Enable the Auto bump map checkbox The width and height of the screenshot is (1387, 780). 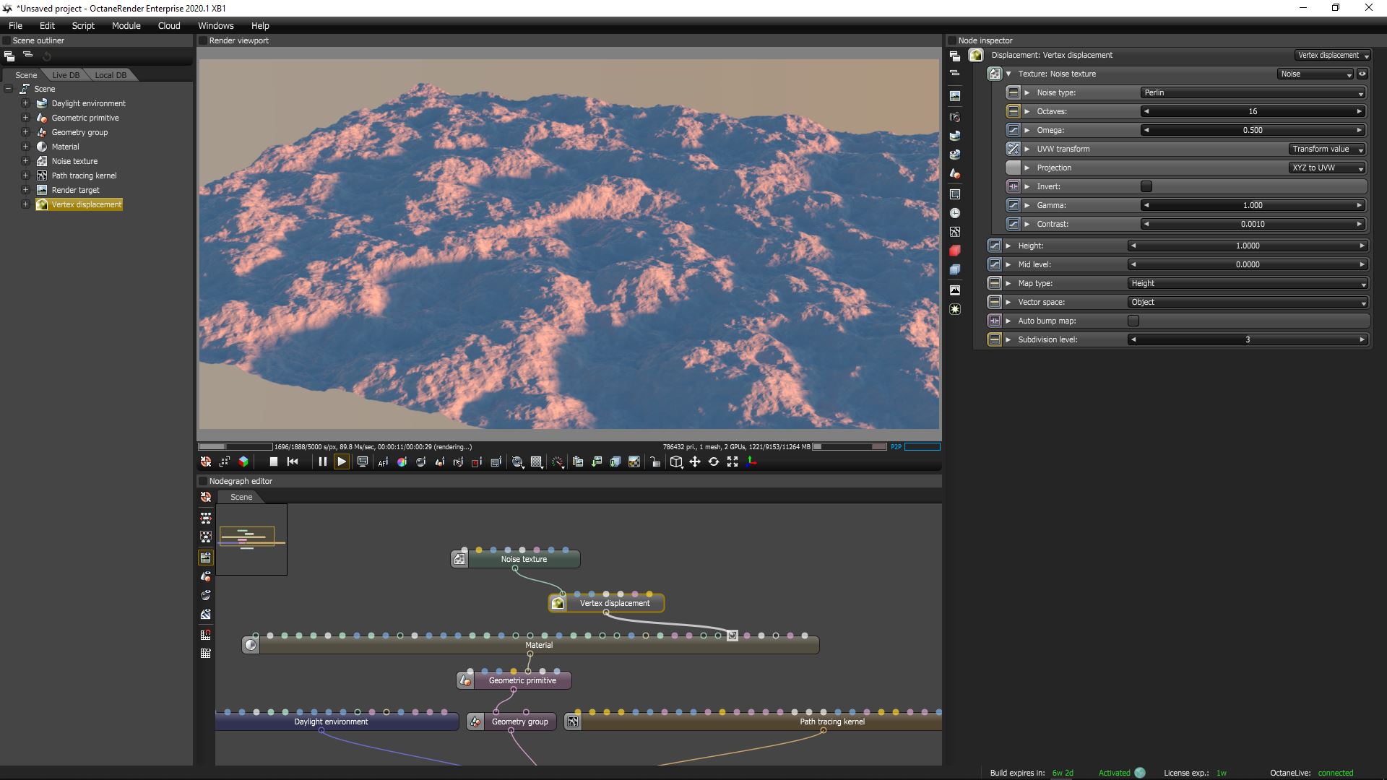point(1133,321)
